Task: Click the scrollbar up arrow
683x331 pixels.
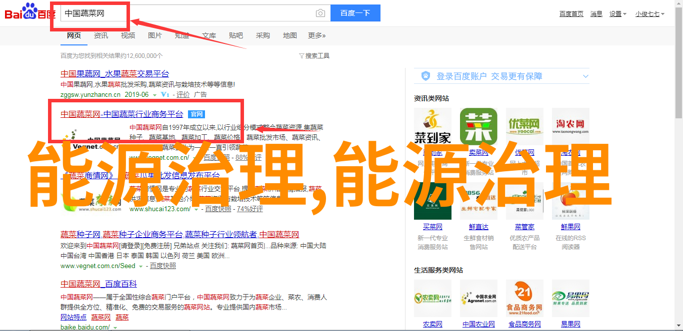Action: point(678,4)
